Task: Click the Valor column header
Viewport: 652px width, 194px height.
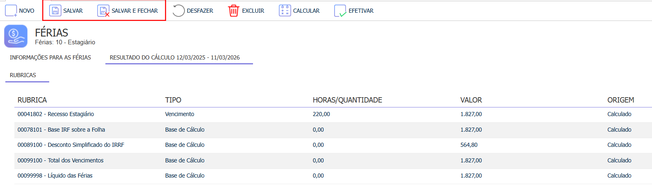Action: click(471, 100)
